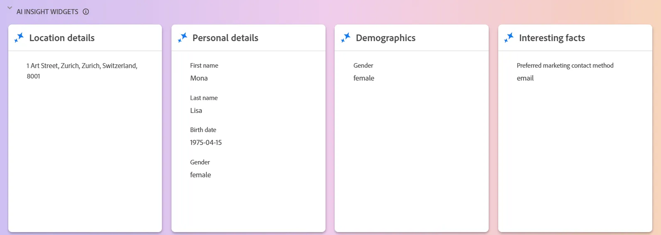Open the info icon beside AI Insight Widgets

pyautogui.click(x=86, y=12)
